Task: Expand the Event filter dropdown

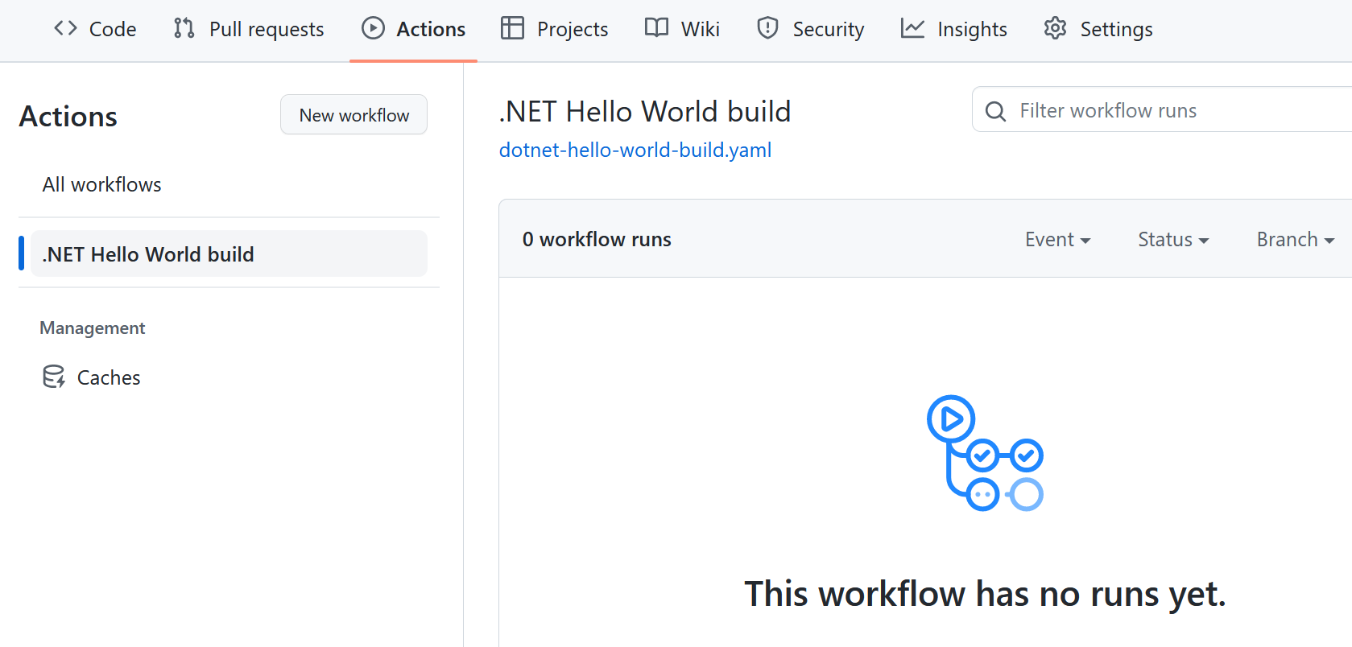Action: (1057, 240)
